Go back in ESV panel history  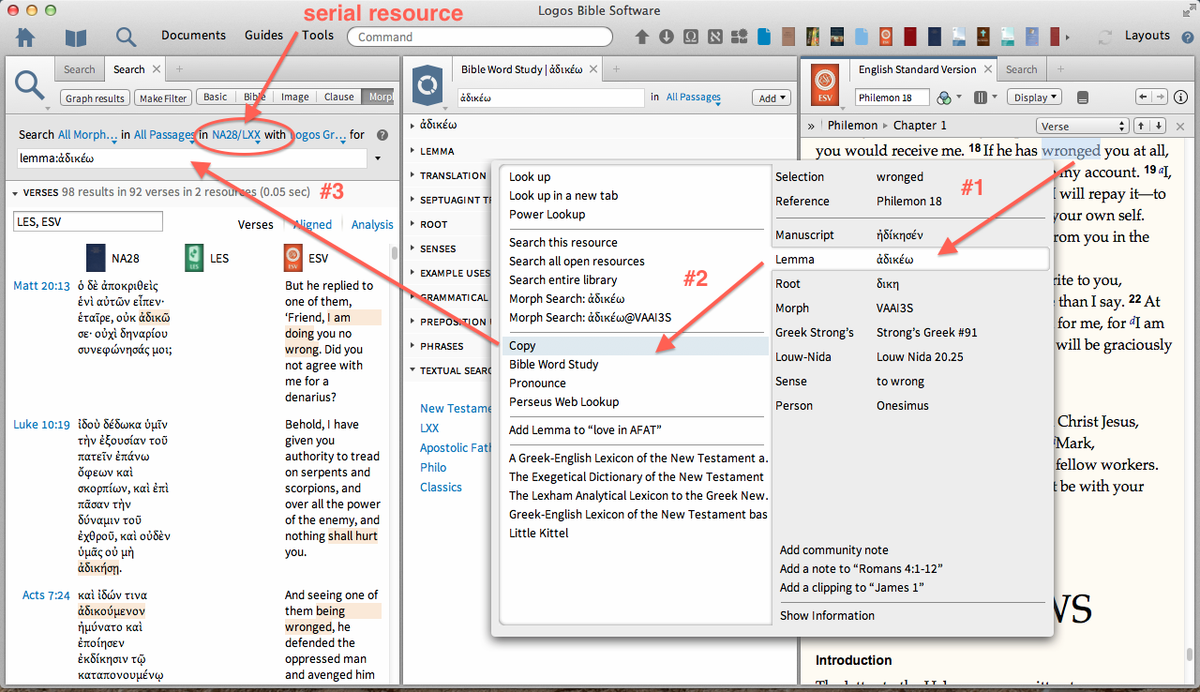coord(1143,98)
